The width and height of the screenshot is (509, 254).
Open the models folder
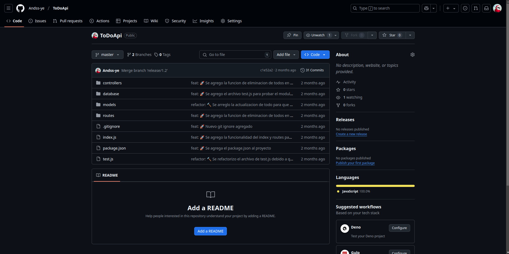(x=109, y=105)
